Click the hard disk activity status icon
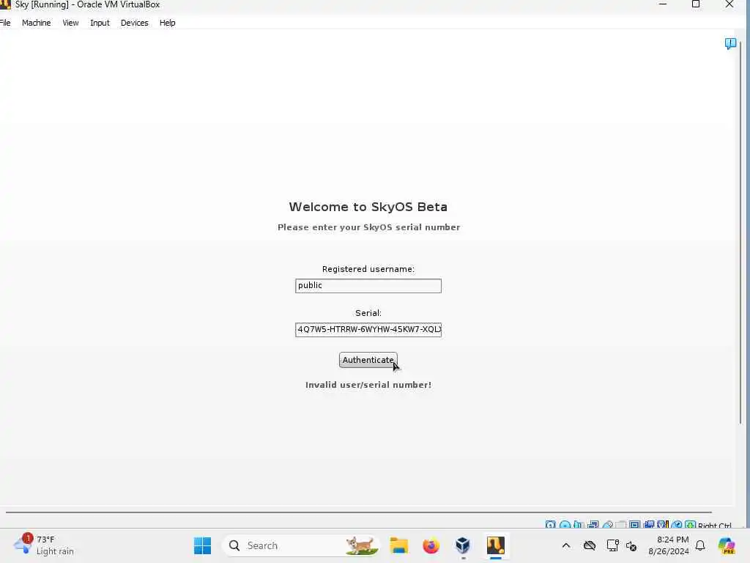Viewport: 750px width, 563px height. pos(551,525)
